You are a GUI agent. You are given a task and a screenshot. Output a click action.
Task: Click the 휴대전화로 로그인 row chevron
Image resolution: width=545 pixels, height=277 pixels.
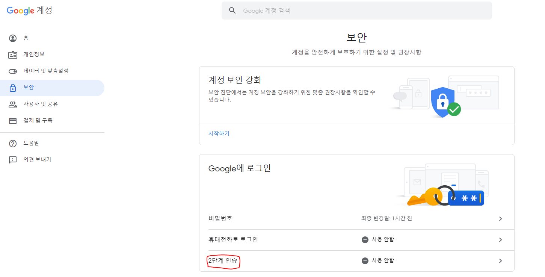(x=500, y=240)
